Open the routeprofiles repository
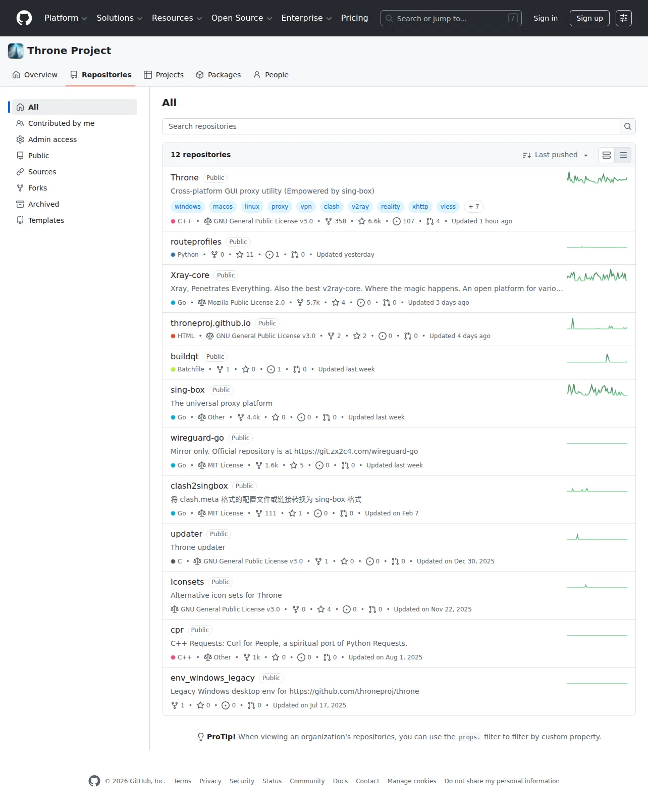The width and height of the screenshot is (648, 808). (x=196, y=242)
